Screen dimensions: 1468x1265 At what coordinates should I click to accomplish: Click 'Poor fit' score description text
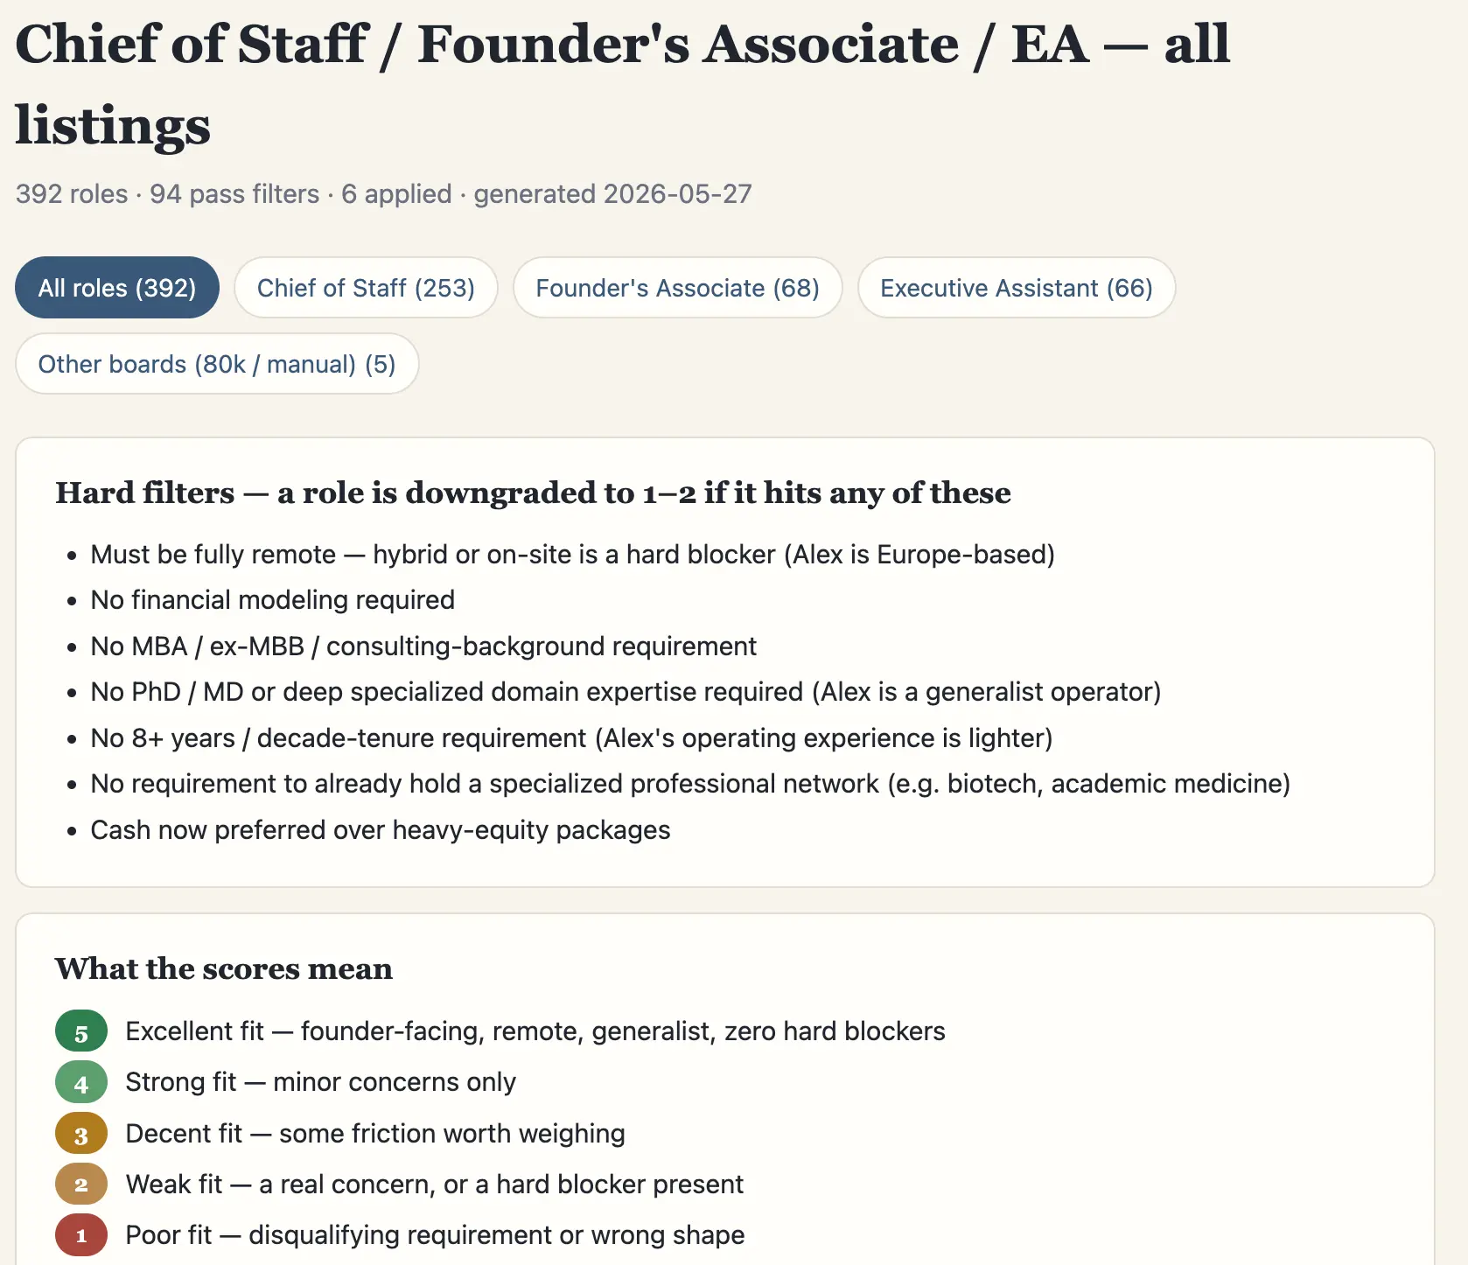point(435,1235)
